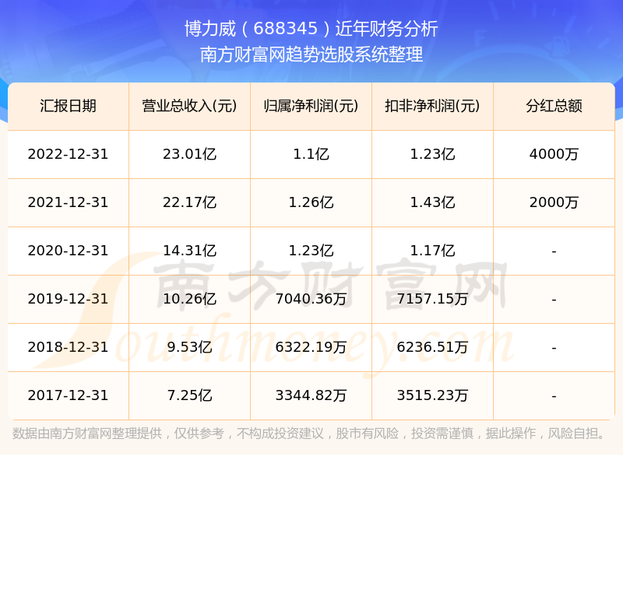623x590 pixels.
Task: Click the date cell 2019-12-31
Action: tap(68, 299)
